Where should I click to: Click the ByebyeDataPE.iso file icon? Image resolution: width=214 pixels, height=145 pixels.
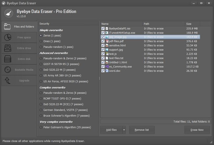point(107,29)
